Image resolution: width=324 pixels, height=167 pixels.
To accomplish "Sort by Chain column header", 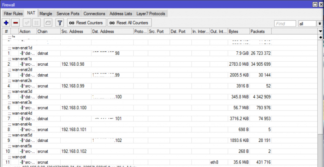I will coord(49,32).
